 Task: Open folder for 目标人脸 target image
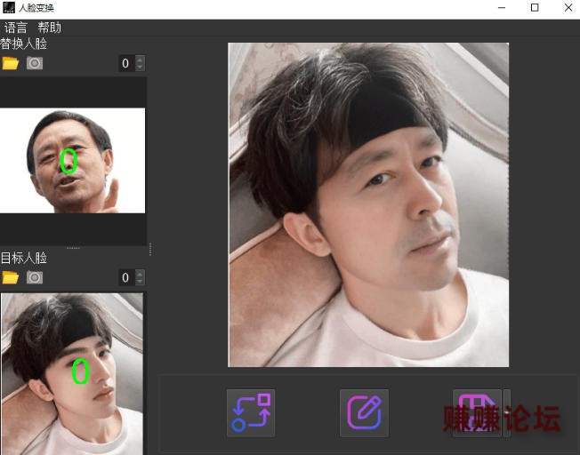(x=11, y=277)
